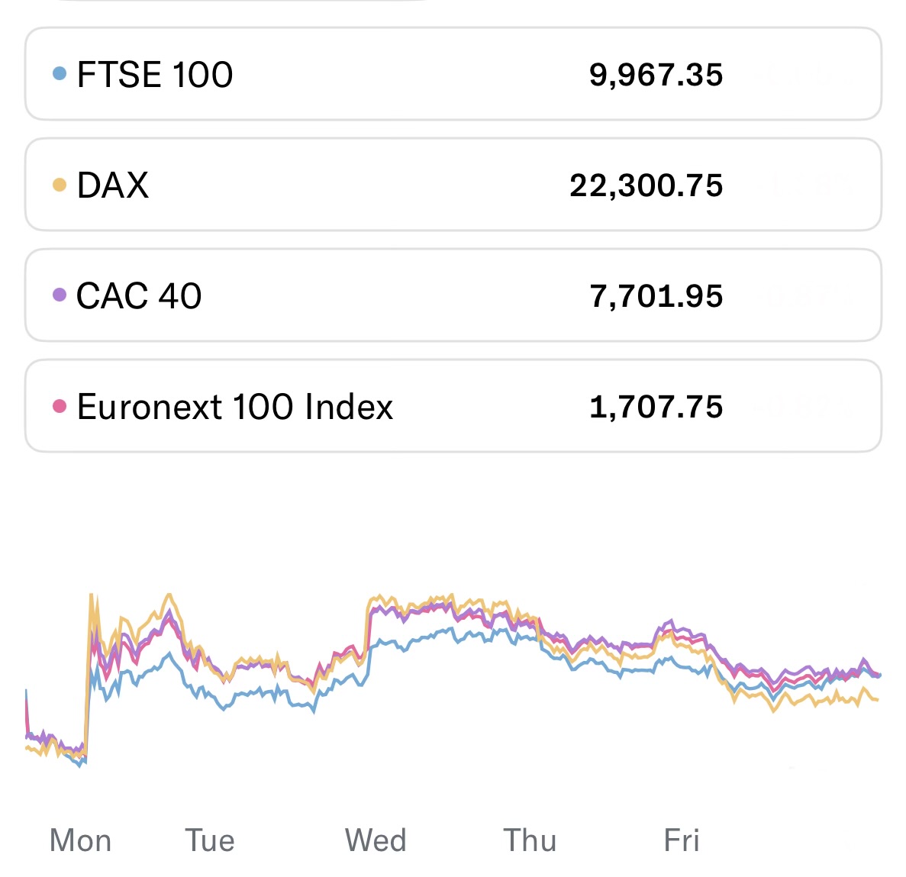
Task: Click the pink Euronext 100 Index dot
Action: click(x=60, y=406)
